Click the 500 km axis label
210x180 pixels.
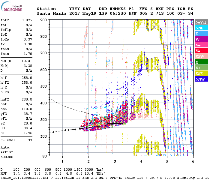[43, 86]
